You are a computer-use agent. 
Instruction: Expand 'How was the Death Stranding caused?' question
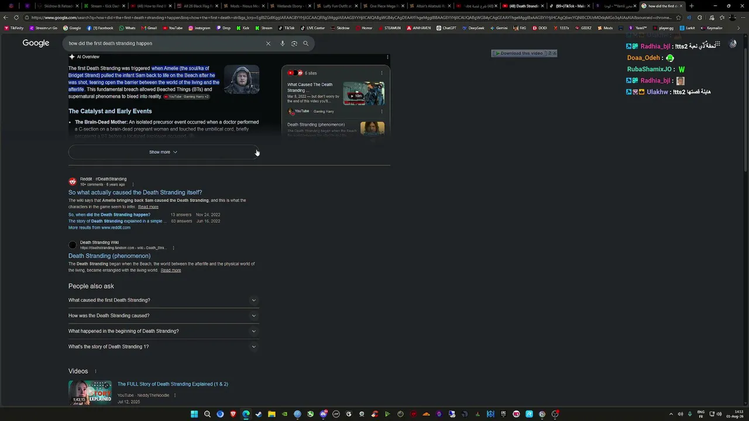point(164,316)
